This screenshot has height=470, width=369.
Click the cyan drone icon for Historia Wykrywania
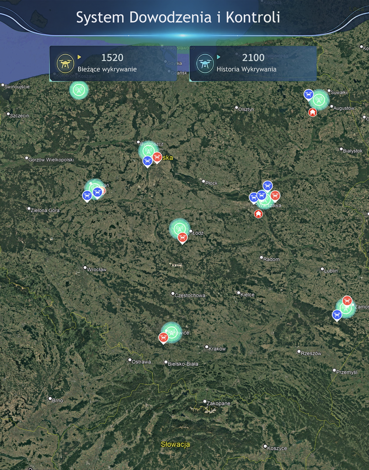point(205,63)
